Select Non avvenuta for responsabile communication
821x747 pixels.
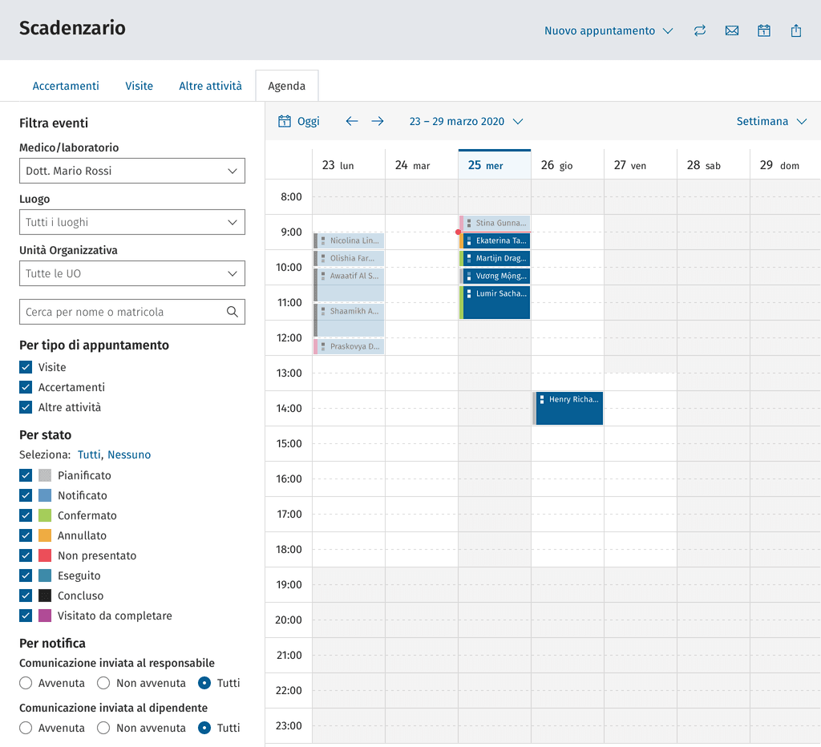103,683
